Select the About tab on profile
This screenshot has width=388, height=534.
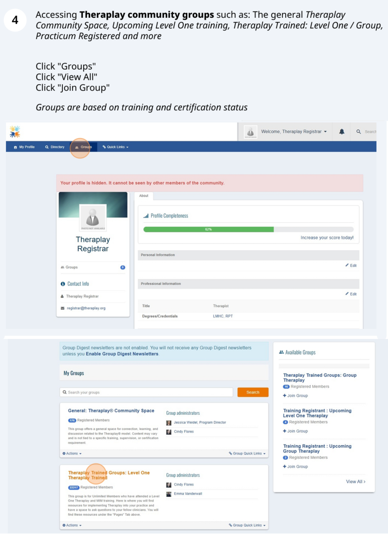pos(144,196)
